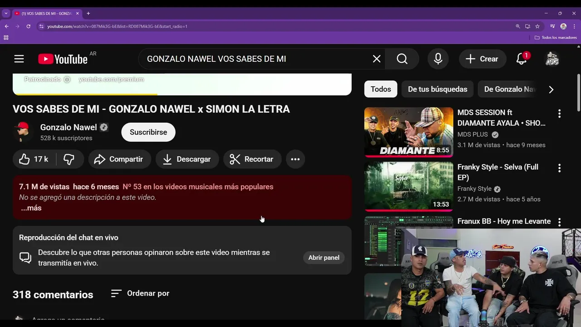Open the MDS SESSION ft DIAMANTE AYALA title

point(502,118)
